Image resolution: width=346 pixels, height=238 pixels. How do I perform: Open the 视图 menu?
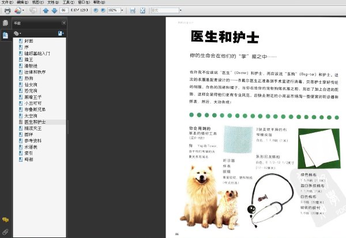tap(38, 2)
